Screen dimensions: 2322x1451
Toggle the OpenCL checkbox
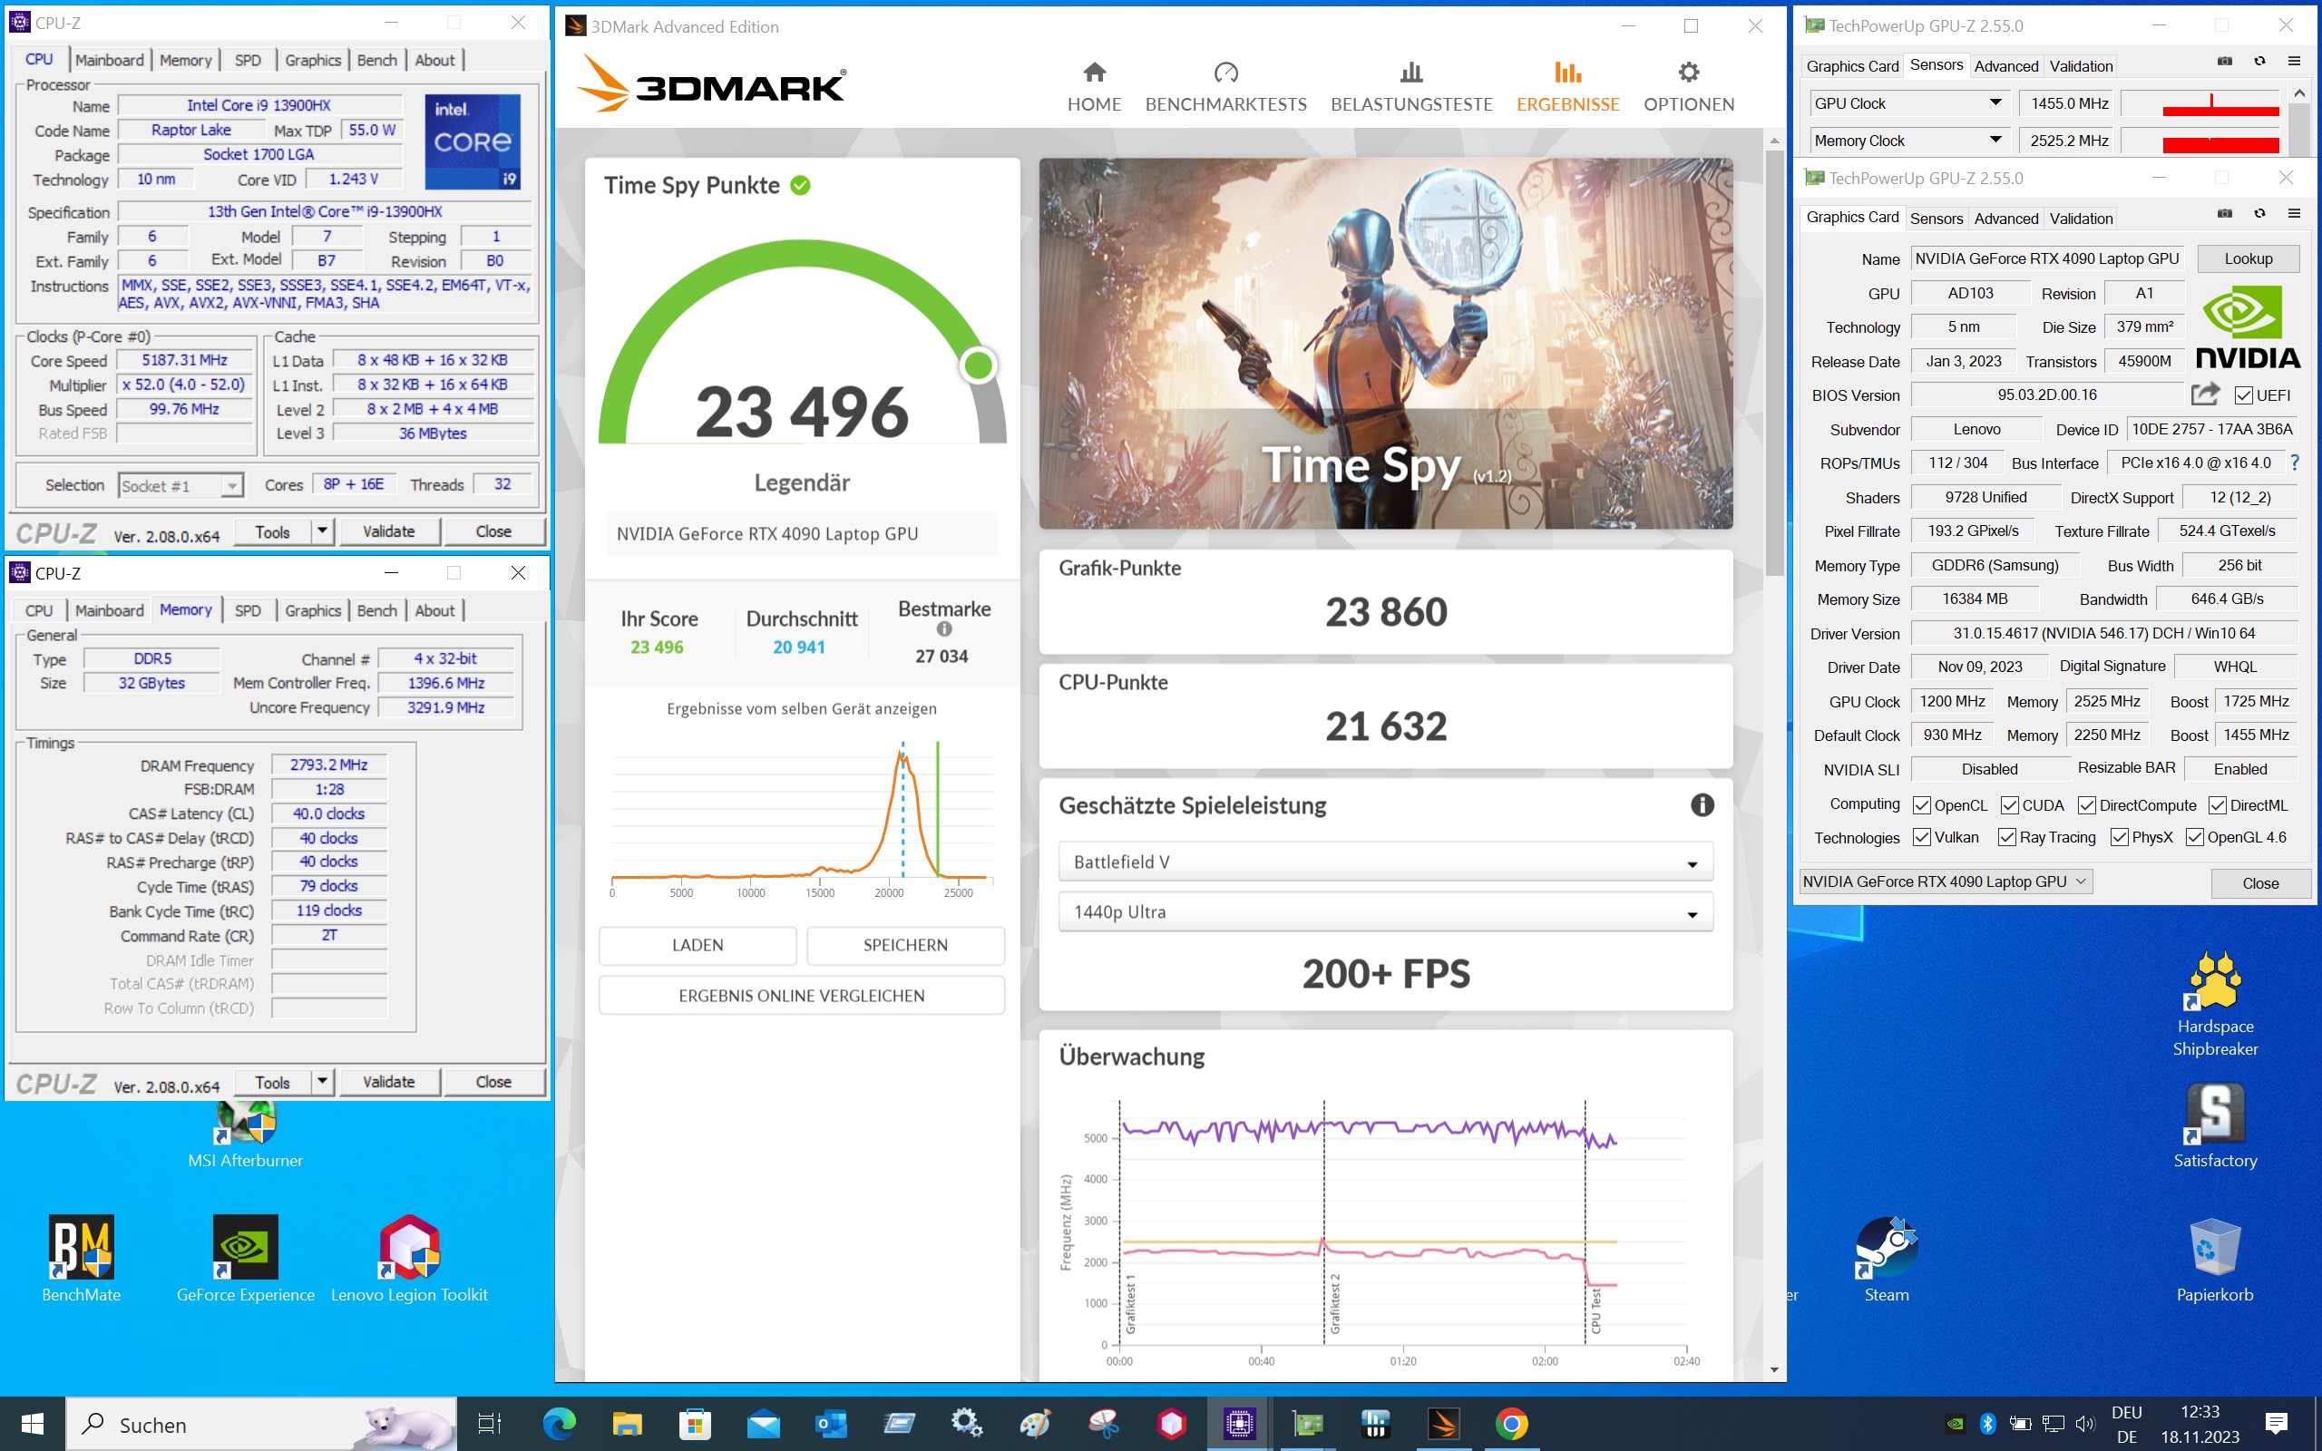pos(1921,805)
